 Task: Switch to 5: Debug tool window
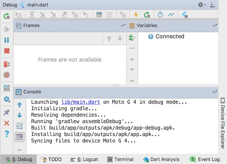point(19,159)
